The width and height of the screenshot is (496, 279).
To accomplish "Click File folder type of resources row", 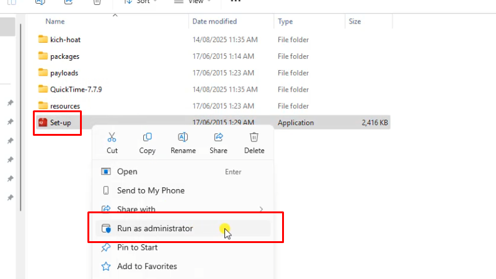I will click(293, 105).
